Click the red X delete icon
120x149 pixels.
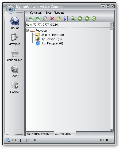pyautogui.click(x=52, y=18)
